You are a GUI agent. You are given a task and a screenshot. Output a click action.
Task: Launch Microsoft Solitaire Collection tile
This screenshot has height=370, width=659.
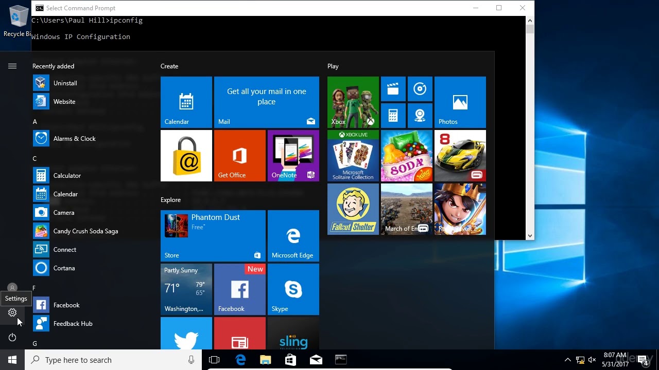click(353, 156)
